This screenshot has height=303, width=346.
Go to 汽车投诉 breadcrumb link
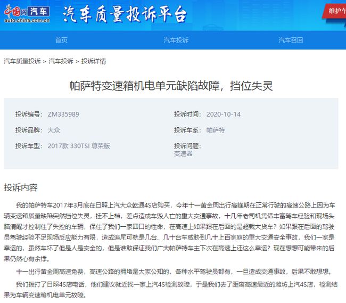click(61, 61)
